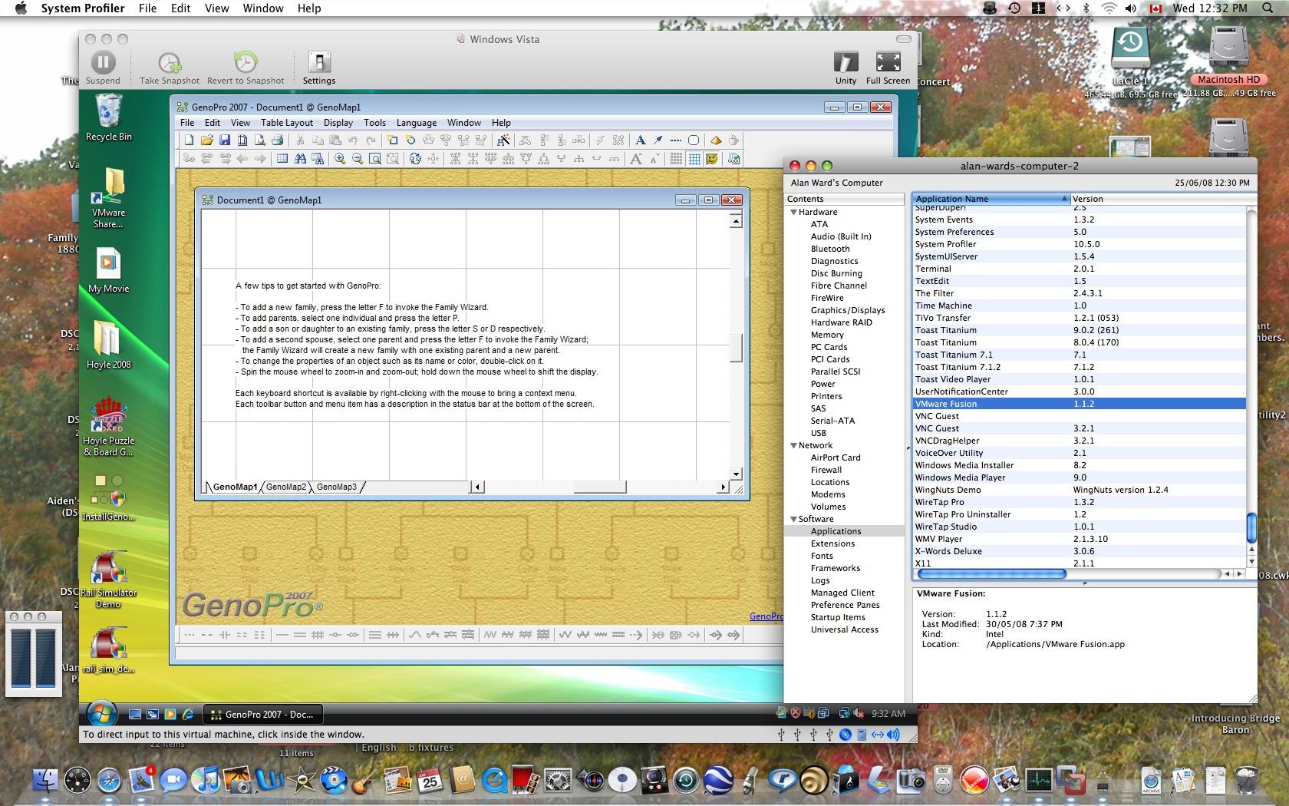Click the Finder icon in the Dock
Image resolution: width=1289 pixels, height=806 pixels.
coord(45,781)
